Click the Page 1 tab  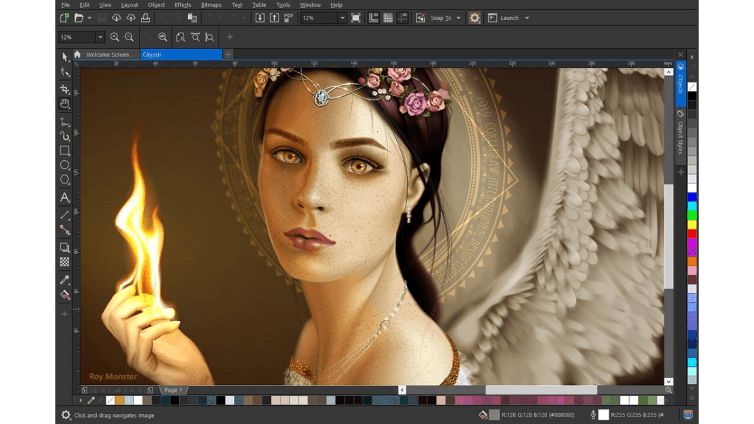coord(173,390)
